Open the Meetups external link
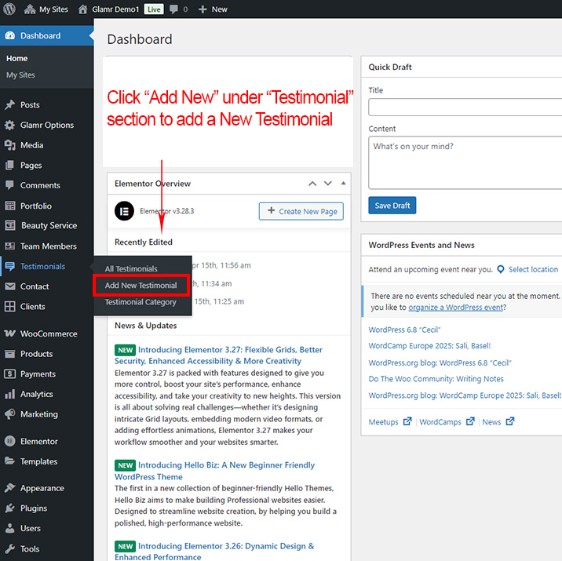Viewport: 562px width, 561px height. (x=390, y=421)
